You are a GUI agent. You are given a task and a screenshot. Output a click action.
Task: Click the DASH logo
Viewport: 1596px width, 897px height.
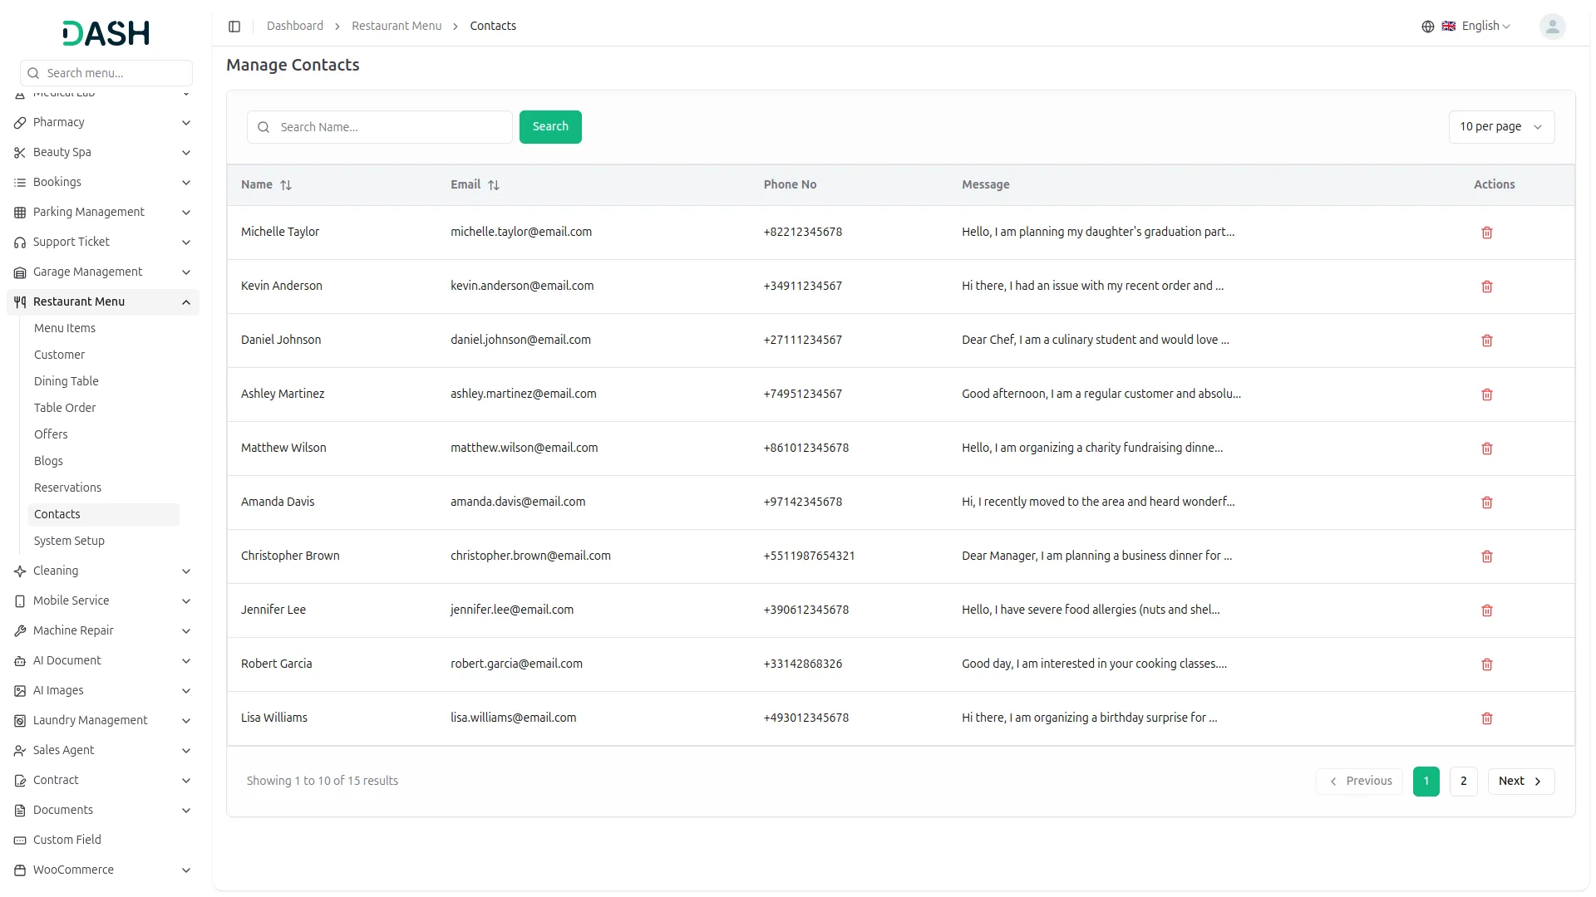pos(106,33)
